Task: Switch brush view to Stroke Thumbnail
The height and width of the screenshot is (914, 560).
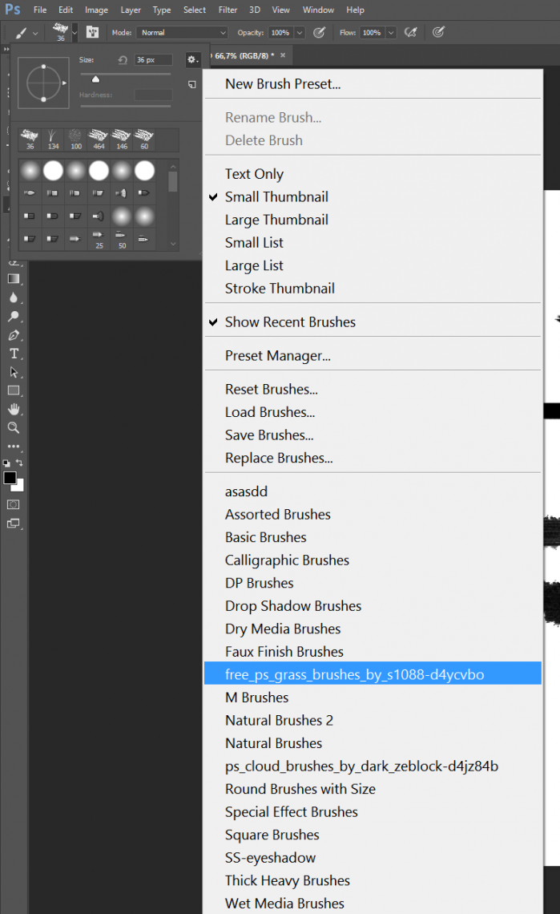Action: pyautogui.click(x=280, y=289)
